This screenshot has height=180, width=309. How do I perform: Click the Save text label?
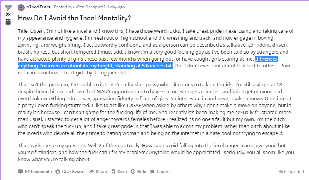click(122, 172)
